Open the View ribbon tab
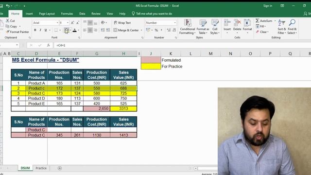The height and width of the screenshot is (175, 311). tap(110, 14)
